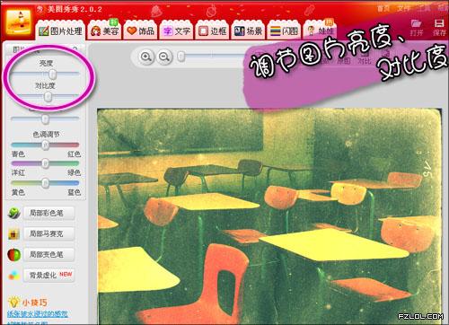
Task: Click the colorful icon beside 背景虚化
Action: (13, 276)
